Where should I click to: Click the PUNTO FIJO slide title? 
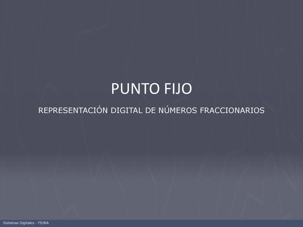click(x=151, y=89)
